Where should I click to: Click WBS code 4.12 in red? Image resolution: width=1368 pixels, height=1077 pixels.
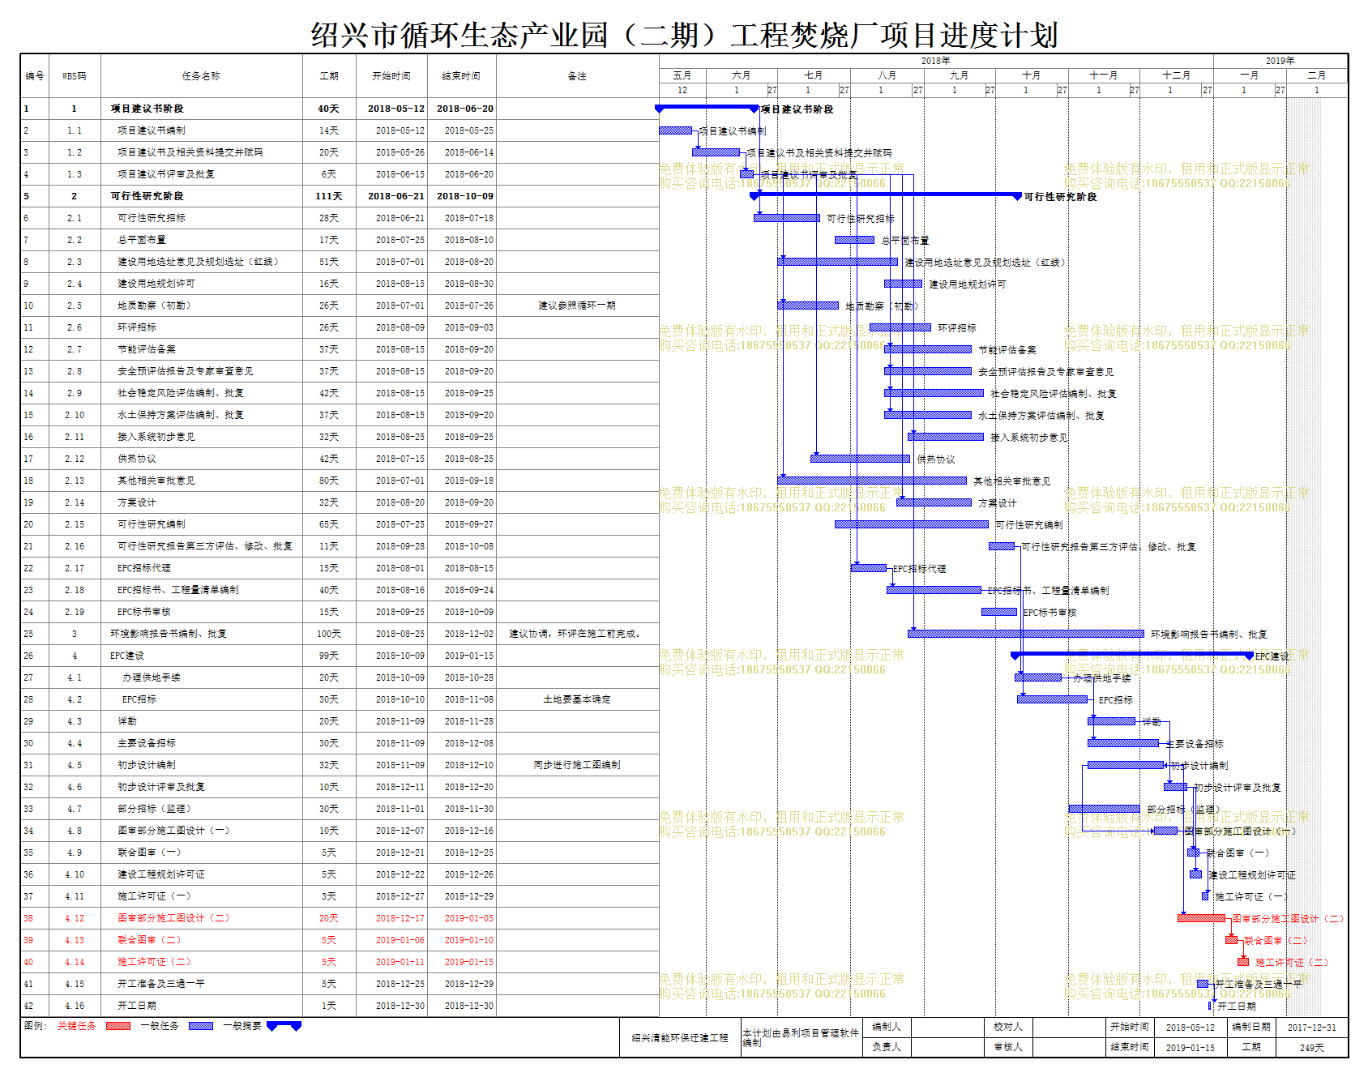(x=75, y=918)
